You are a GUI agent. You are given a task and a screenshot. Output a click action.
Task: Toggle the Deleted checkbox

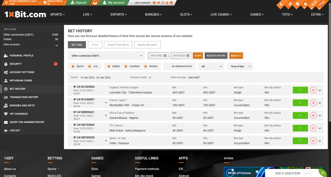(x=146, y=66)
